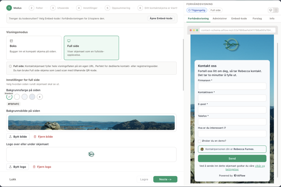Click the Lagre button

click(x=144, y=179)
